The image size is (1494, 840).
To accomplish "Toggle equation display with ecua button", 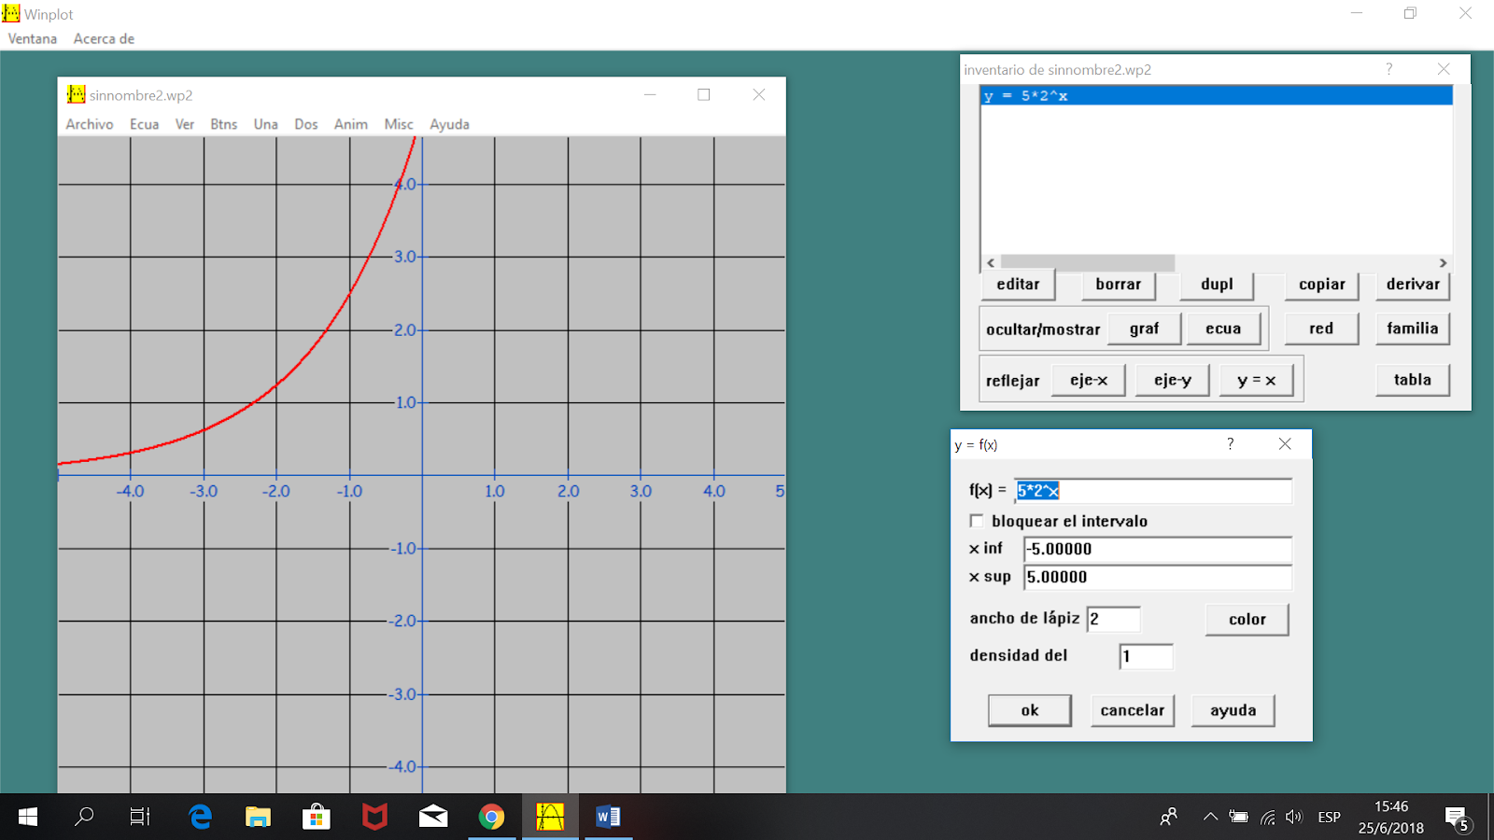I will pos(1223,329).
